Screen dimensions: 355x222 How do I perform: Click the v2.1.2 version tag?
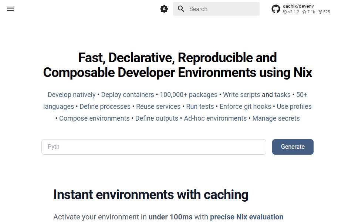pos(291,12)
